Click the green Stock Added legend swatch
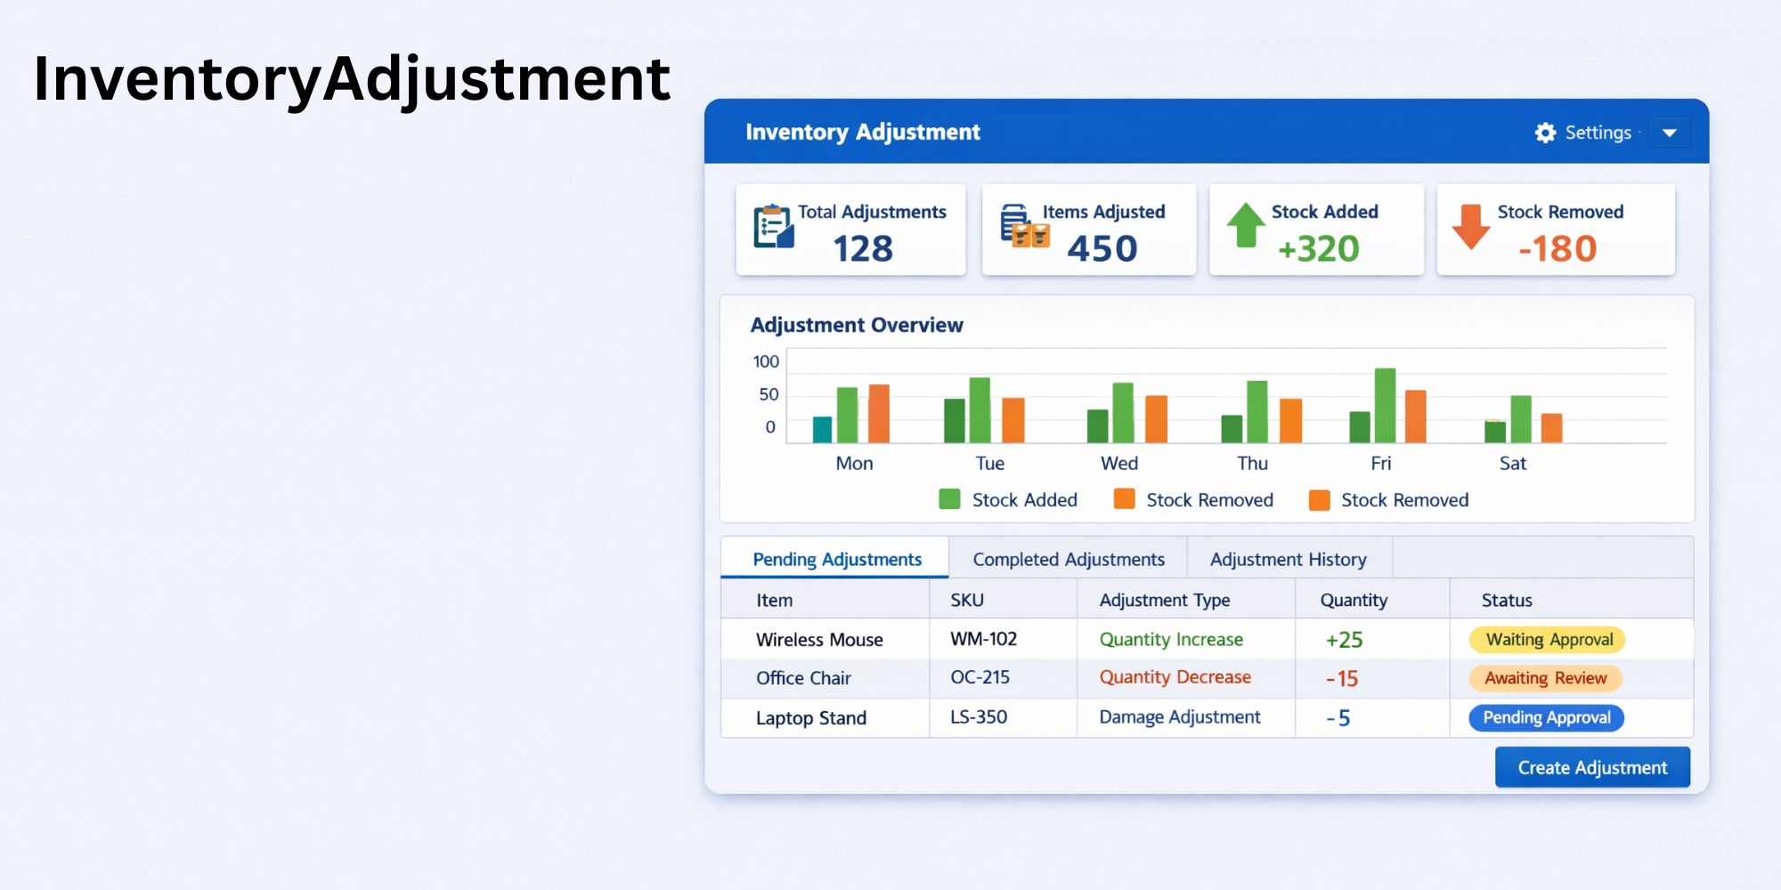 (949, 499)
